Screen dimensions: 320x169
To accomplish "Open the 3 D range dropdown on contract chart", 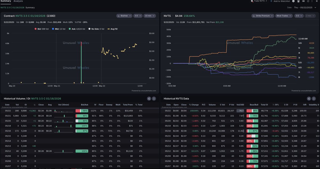I will pyautogui.click(x=138, y=16).
